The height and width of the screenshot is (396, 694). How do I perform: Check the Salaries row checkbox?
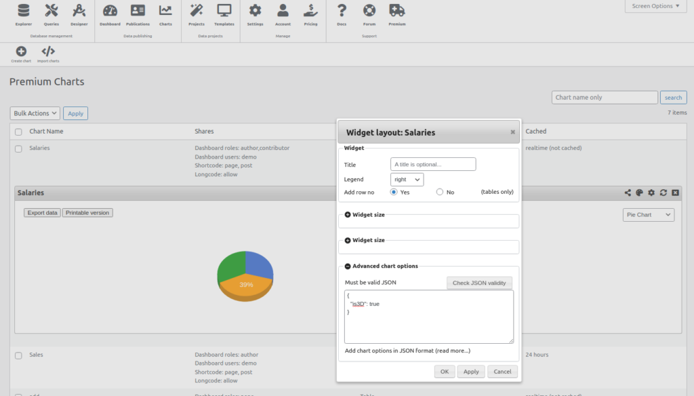click(18, 148)
